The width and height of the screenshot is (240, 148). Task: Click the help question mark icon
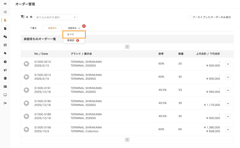5,62
